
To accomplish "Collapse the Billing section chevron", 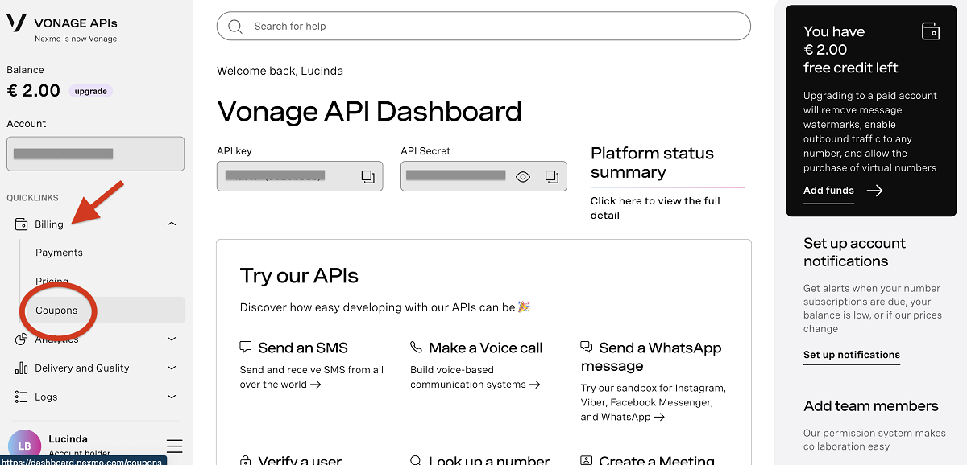I will click(172, 224).
